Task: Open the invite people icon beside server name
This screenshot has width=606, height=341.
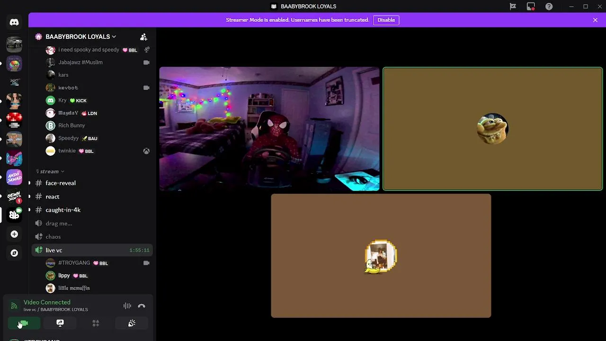Action: pos(143,36)
